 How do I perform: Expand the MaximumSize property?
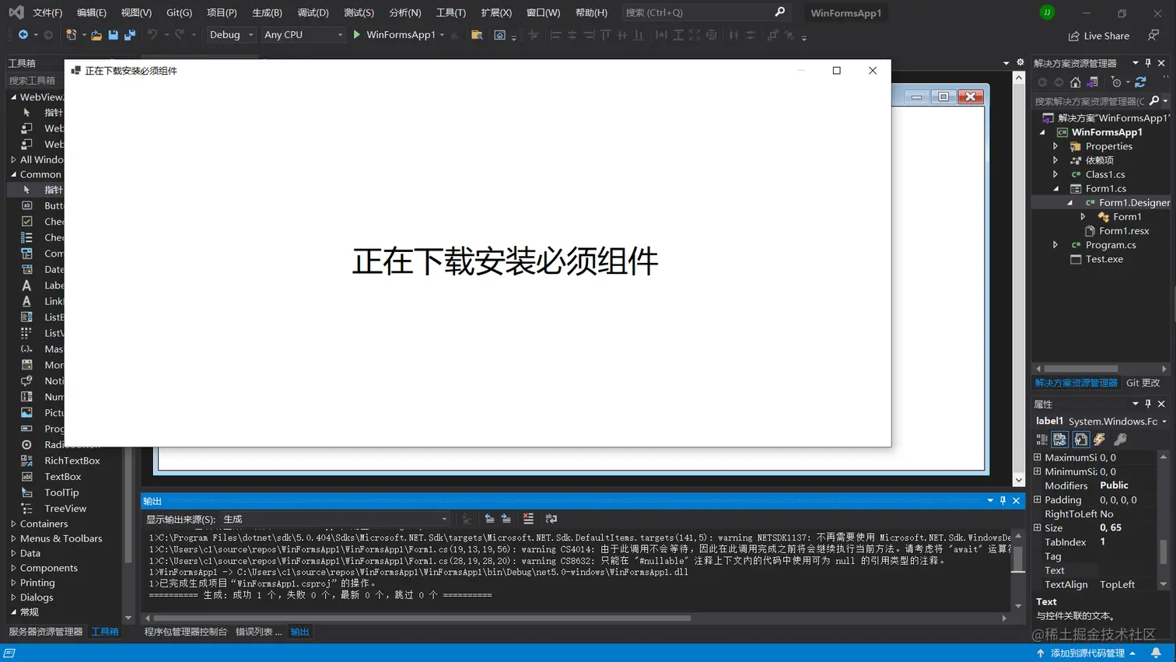coord(1038,457)
